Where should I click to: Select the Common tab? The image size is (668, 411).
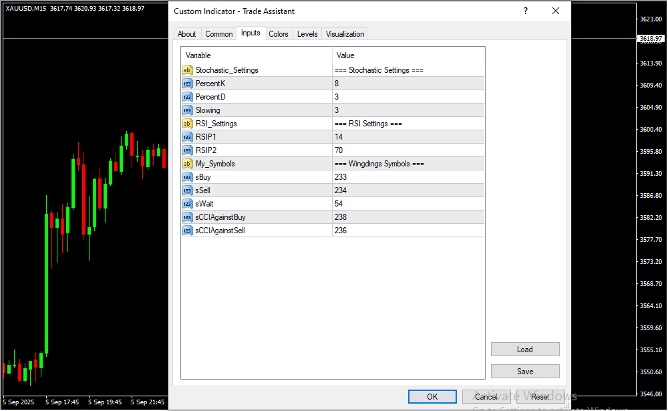click(219, 34)
